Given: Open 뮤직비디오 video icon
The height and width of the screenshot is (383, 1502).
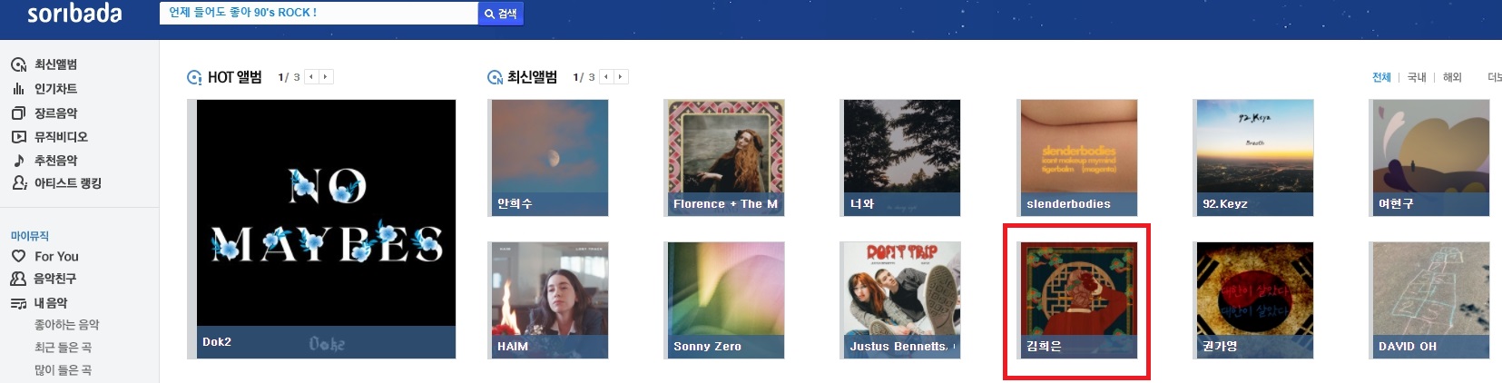Looking at the screenshot, I should pyautogui.click(x=18, y=137).
